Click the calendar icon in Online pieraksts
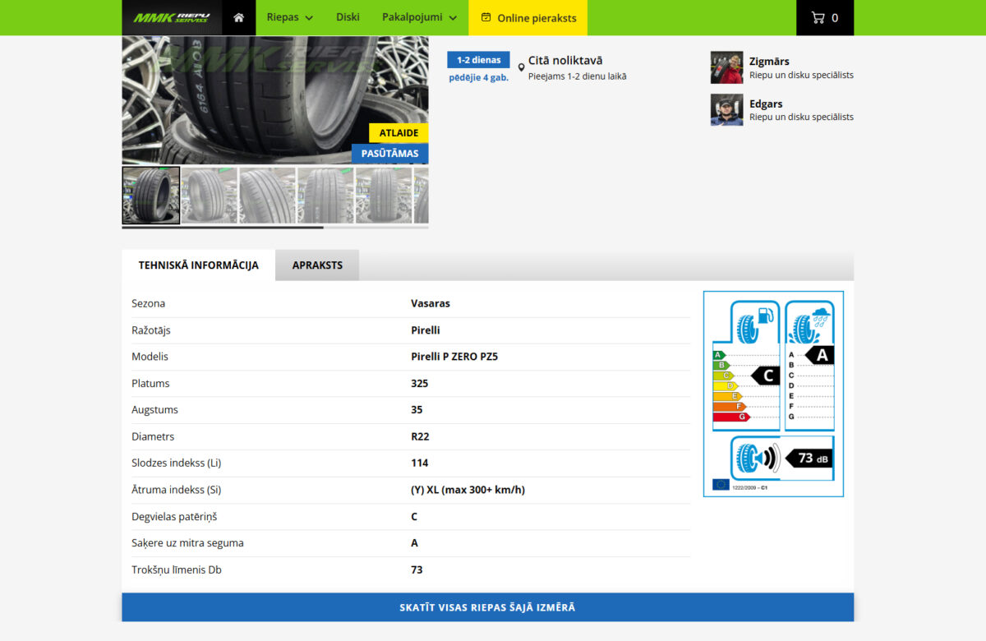Viewport: 986px width, 641px height. tap(486, 17)
